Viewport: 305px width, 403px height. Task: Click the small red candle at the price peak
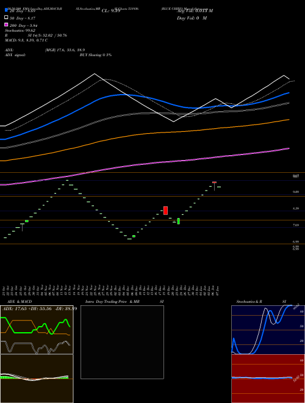214,182
